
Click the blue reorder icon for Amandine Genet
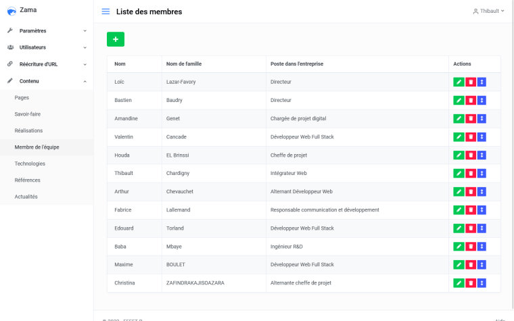click(x=482, y=118)
